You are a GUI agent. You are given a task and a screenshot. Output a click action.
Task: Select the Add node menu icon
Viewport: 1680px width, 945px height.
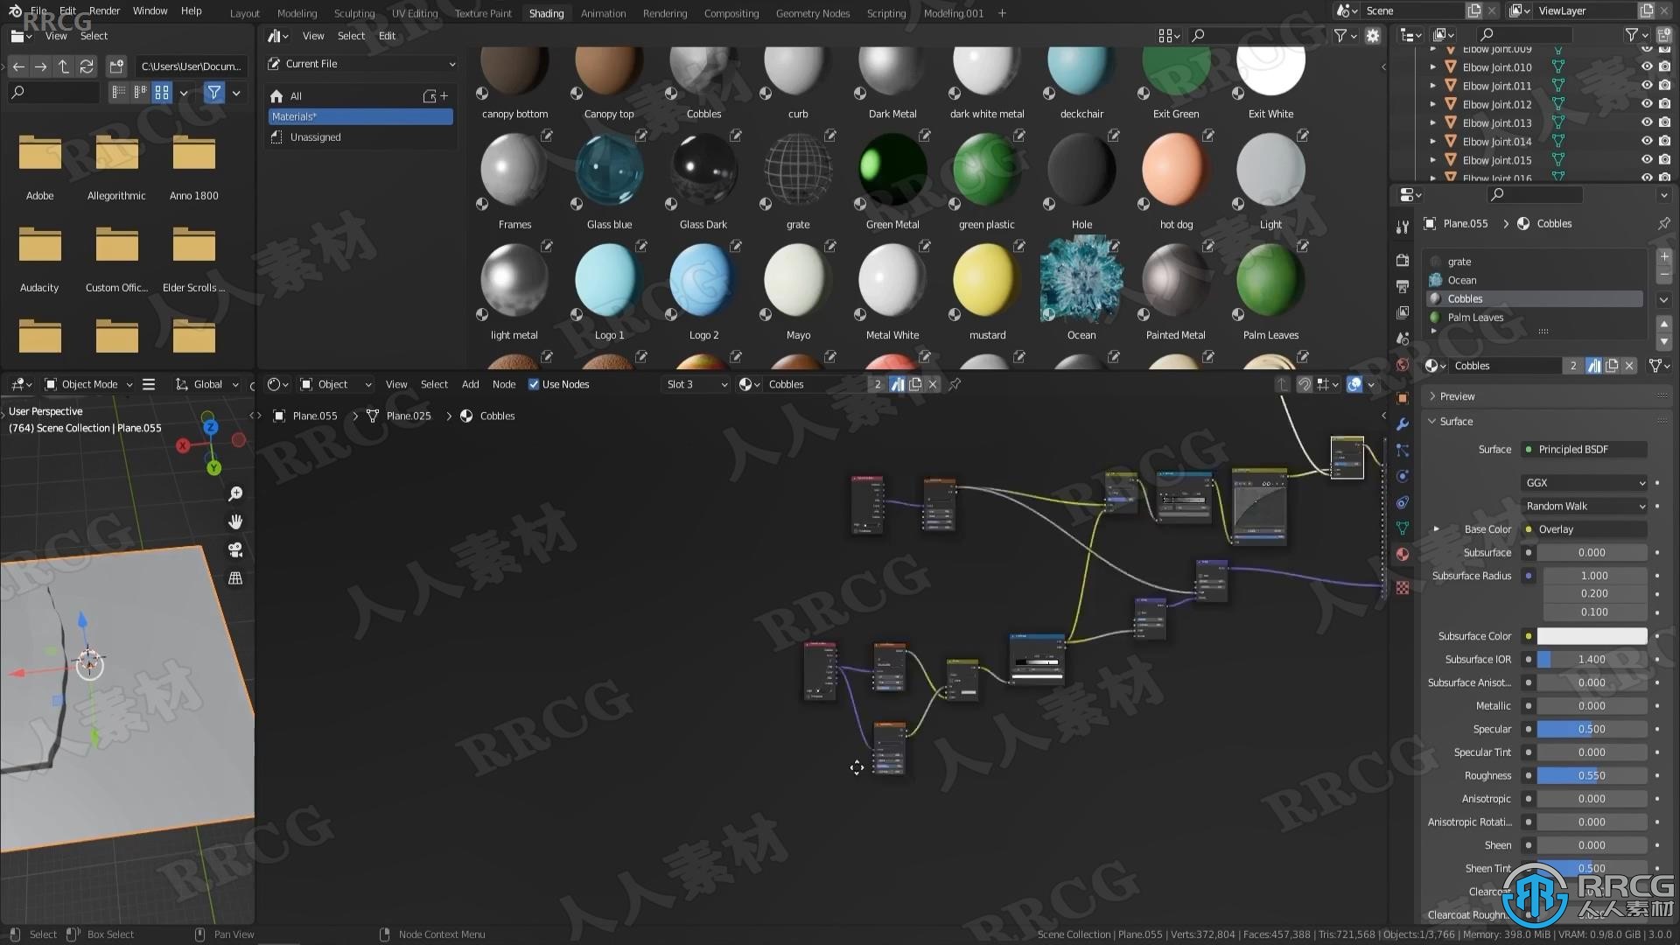click(x=470, y=383)
